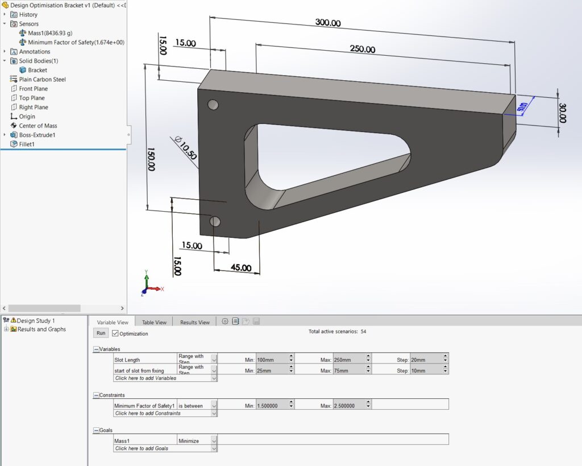582x466 pixels.
Task: Toggle the Optimization checkbox
Action: click(115, 333)
